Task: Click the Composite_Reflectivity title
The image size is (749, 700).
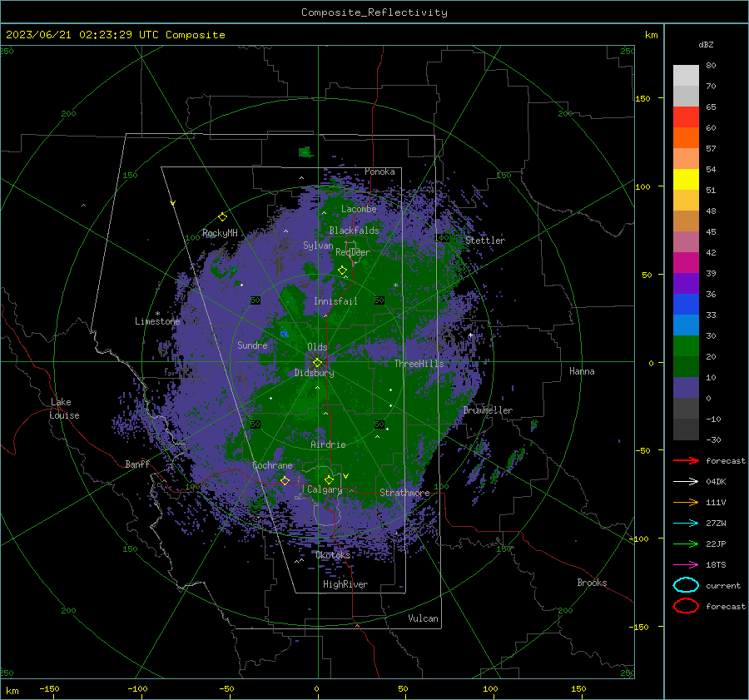Action: point(374,12)
